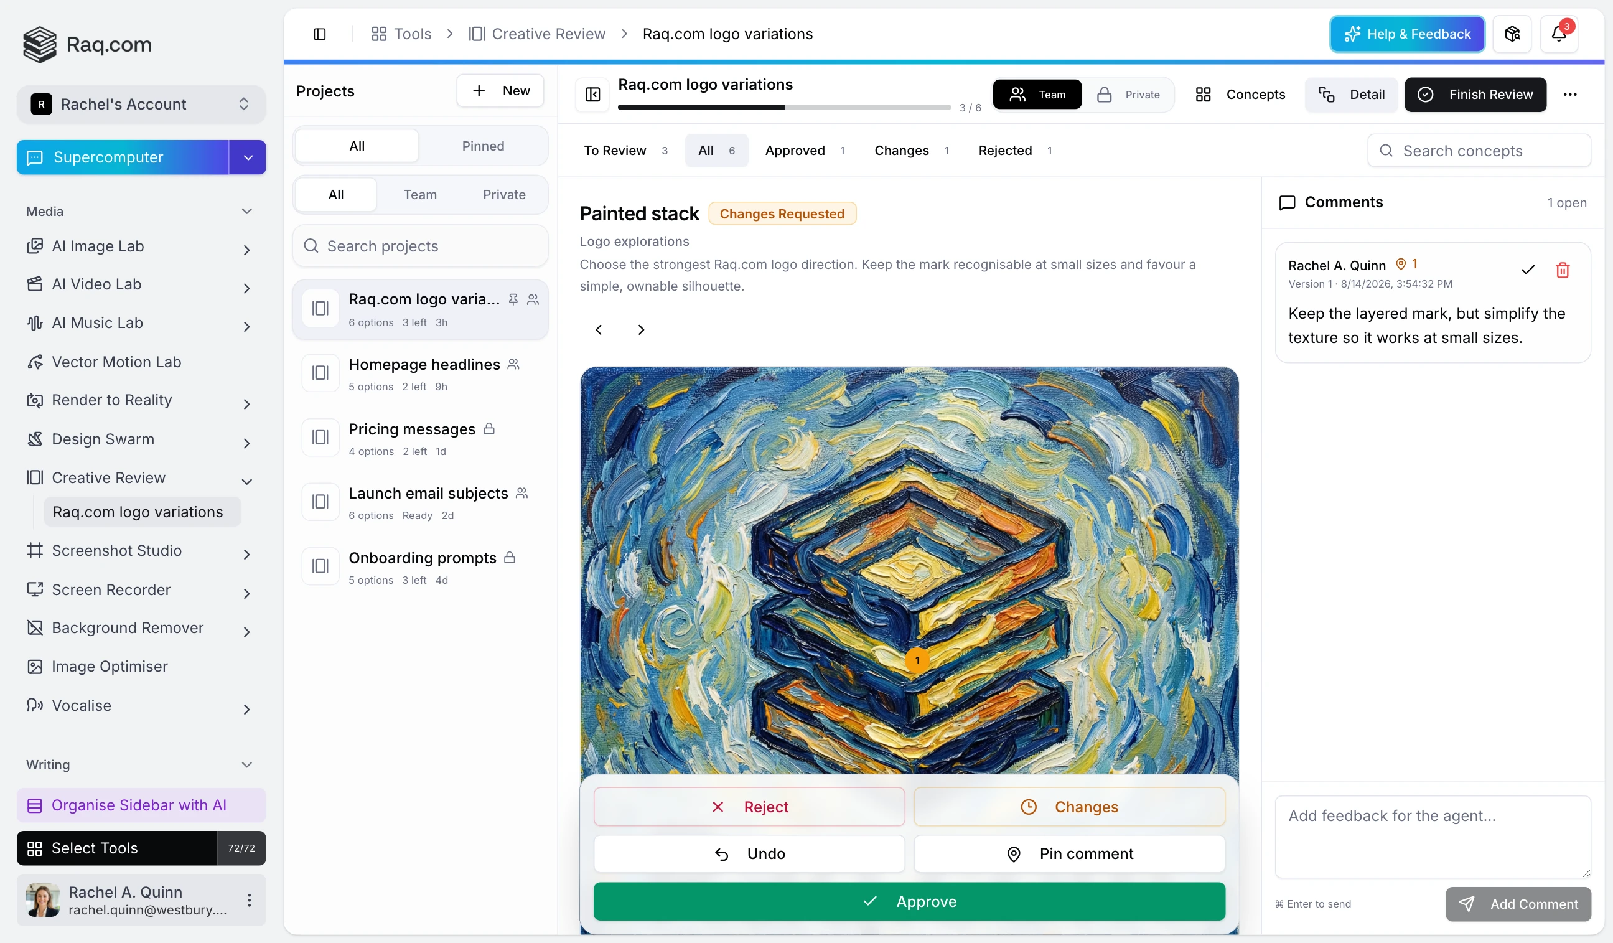Expand Design Swarm

246,443
